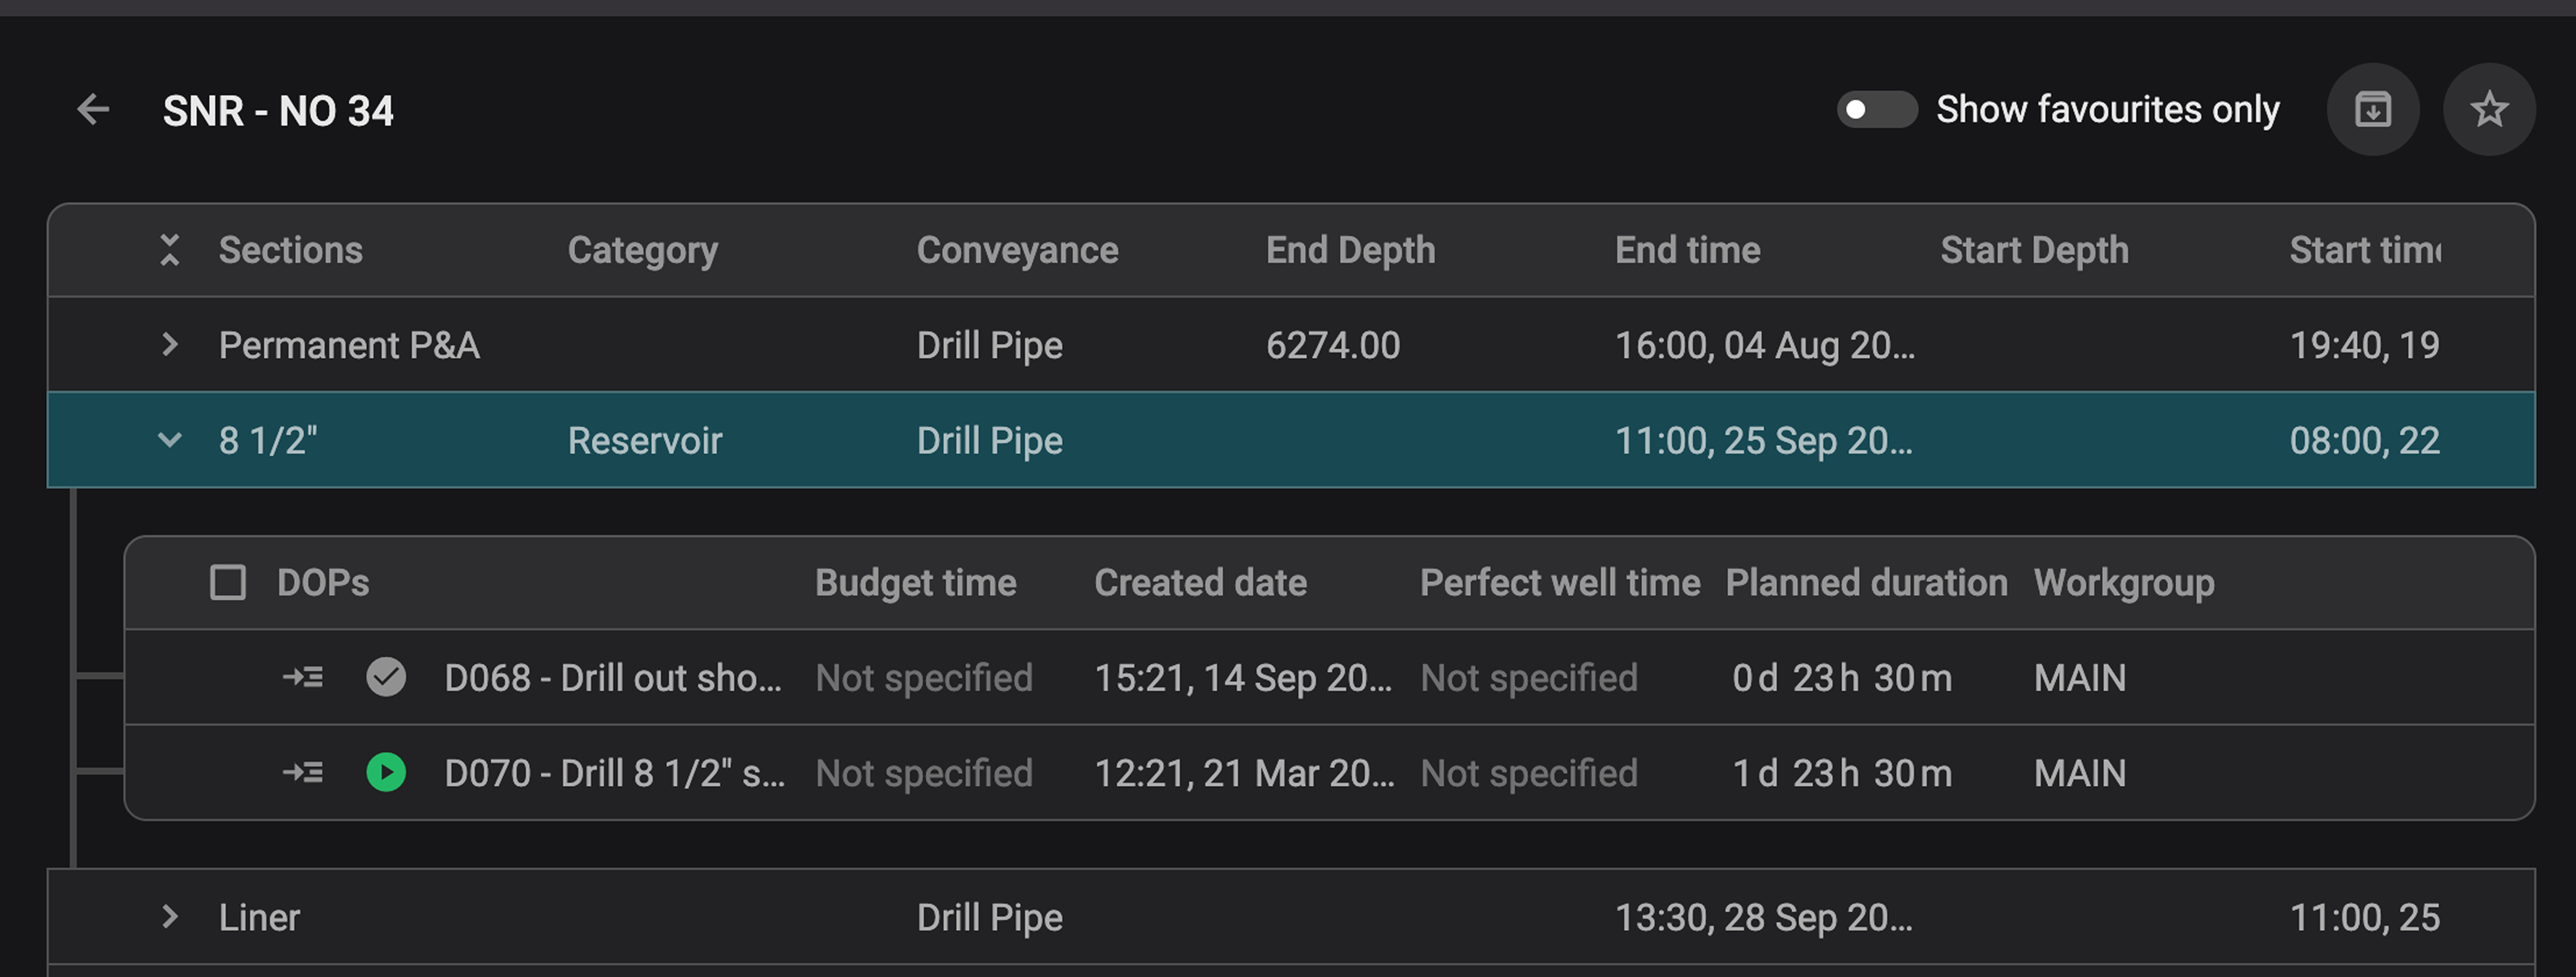The width and height of the screenshot is (2576, 977).
Task: Click the Planned duration column header
Action: [x=1866, y=583]
